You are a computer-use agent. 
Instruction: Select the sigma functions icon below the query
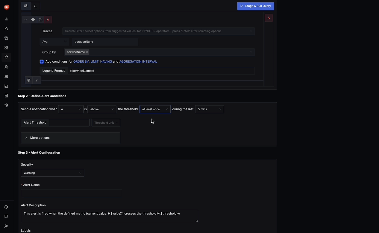point(36,80)
